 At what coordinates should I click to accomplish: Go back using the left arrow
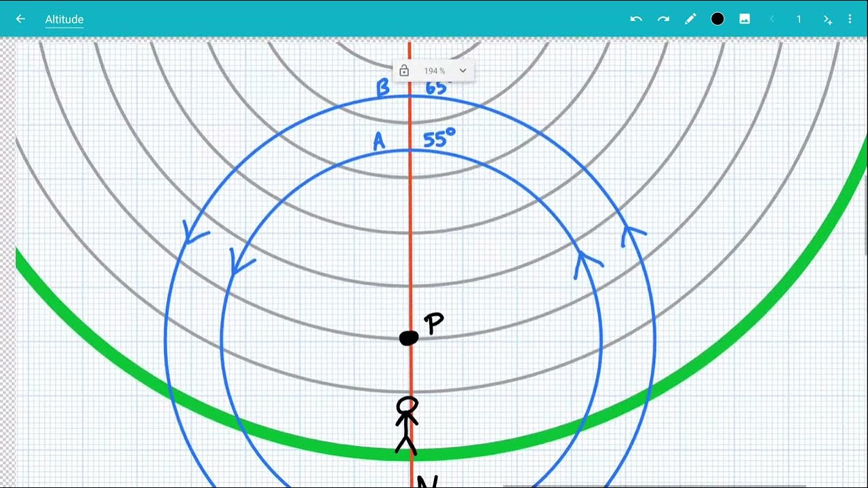(20, 19)
